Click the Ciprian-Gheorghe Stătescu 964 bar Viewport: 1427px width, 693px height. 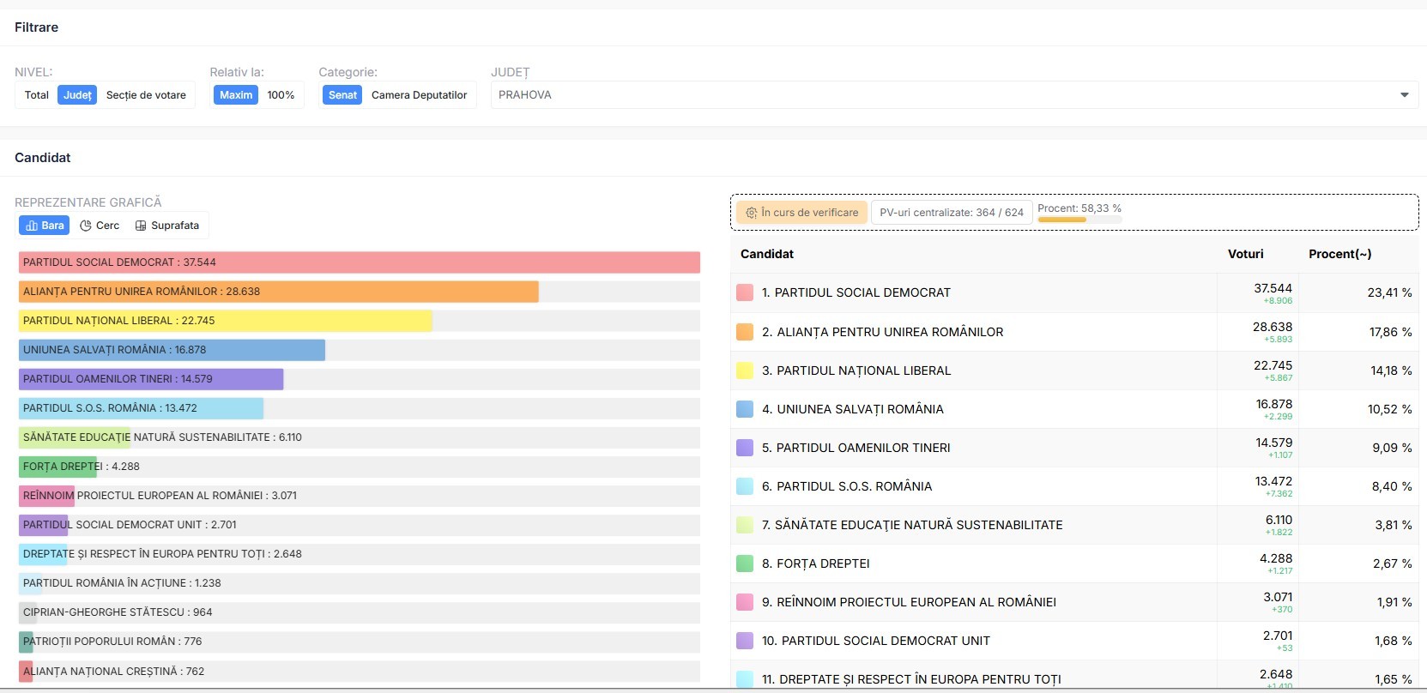click(27, 612)
